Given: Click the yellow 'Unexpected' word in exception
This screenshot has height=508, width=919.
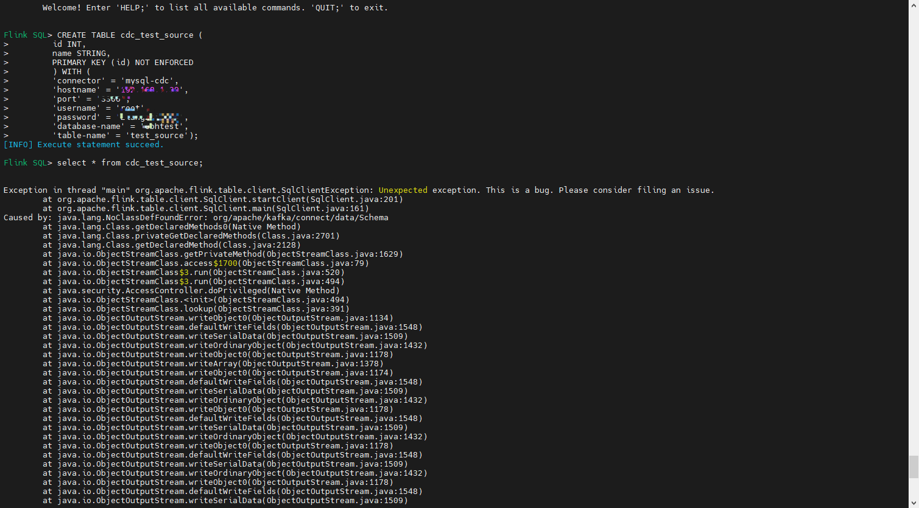Looking at the screenshot, I should click(403, 190).
